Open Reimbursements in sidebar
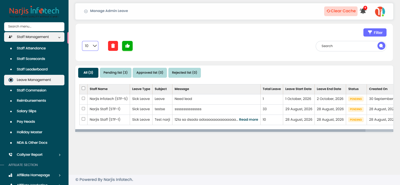The width and height of the screenshot is (400, 185). pos(31,101)
